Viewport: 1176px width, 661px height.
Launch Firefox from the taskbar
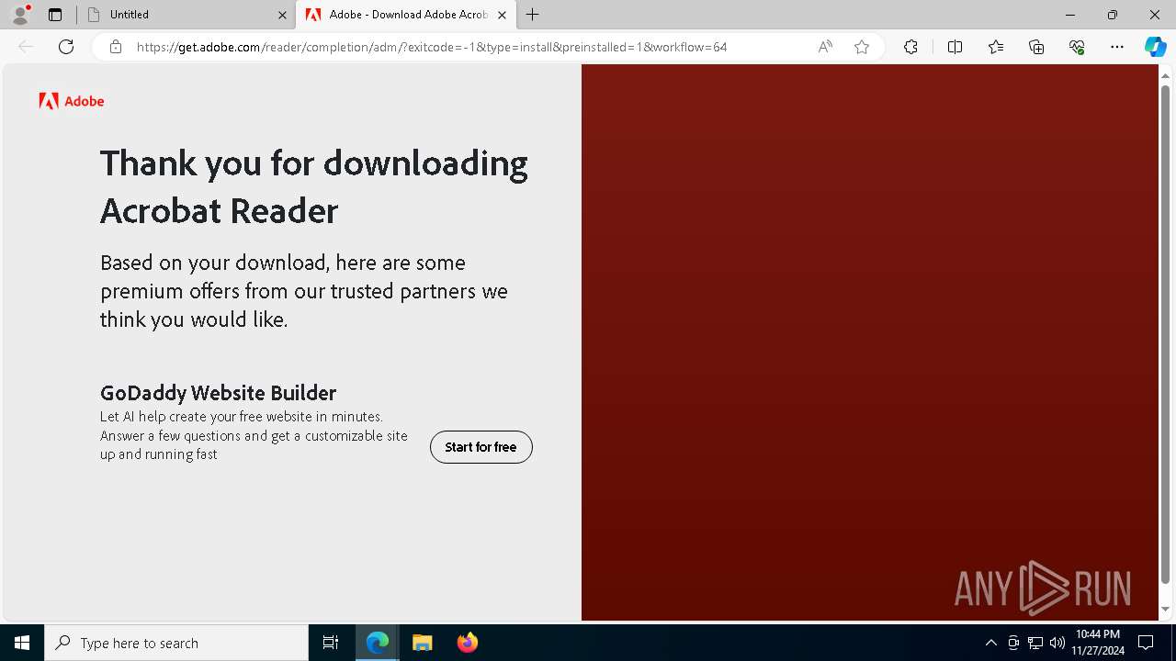[x=467, y=643]
